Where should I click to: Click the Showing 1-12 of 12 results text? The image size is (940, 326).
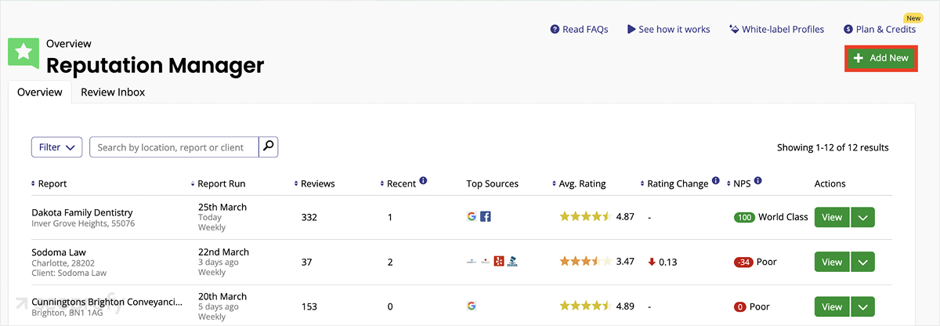pos(833,147)
